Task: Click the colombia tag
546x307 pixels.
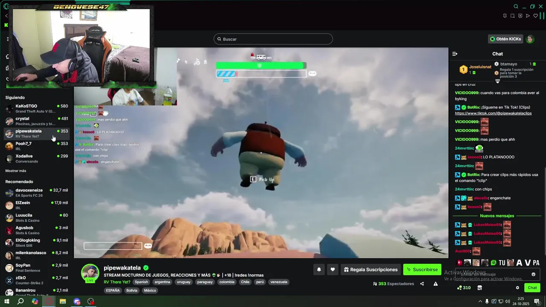Action: (x=227, y=282)
